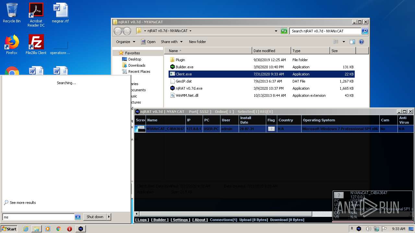Open Windows Explorer taskbar button
The image size is (415, 233).
37,229
